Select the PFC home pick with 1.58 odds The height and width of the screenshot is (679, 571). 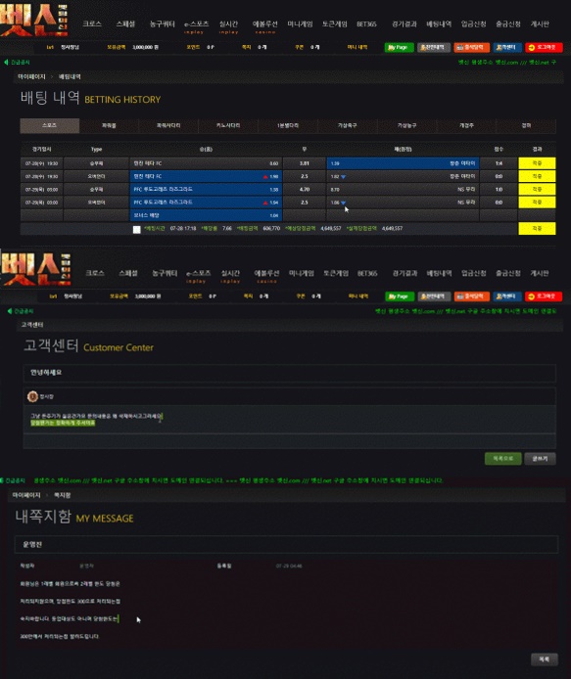coord(206,189)
